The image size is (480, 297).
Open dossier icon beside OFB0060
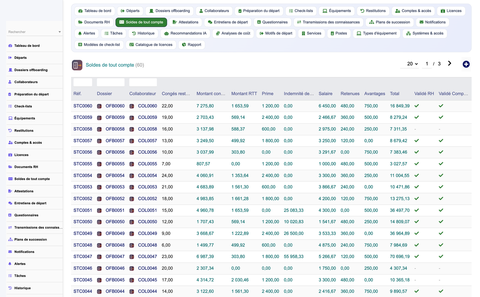point(99,106)
